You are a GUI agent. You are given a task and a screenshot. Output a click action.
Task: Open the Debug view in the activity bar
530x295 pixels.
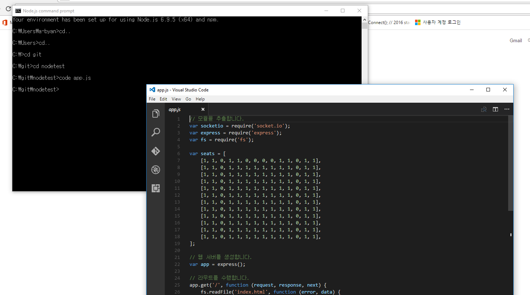click(156, 170)
